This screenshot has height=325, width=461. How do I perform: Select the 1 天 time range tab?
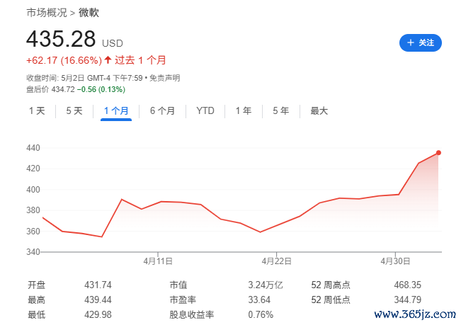pyautogui.click(x=37, y=110)
